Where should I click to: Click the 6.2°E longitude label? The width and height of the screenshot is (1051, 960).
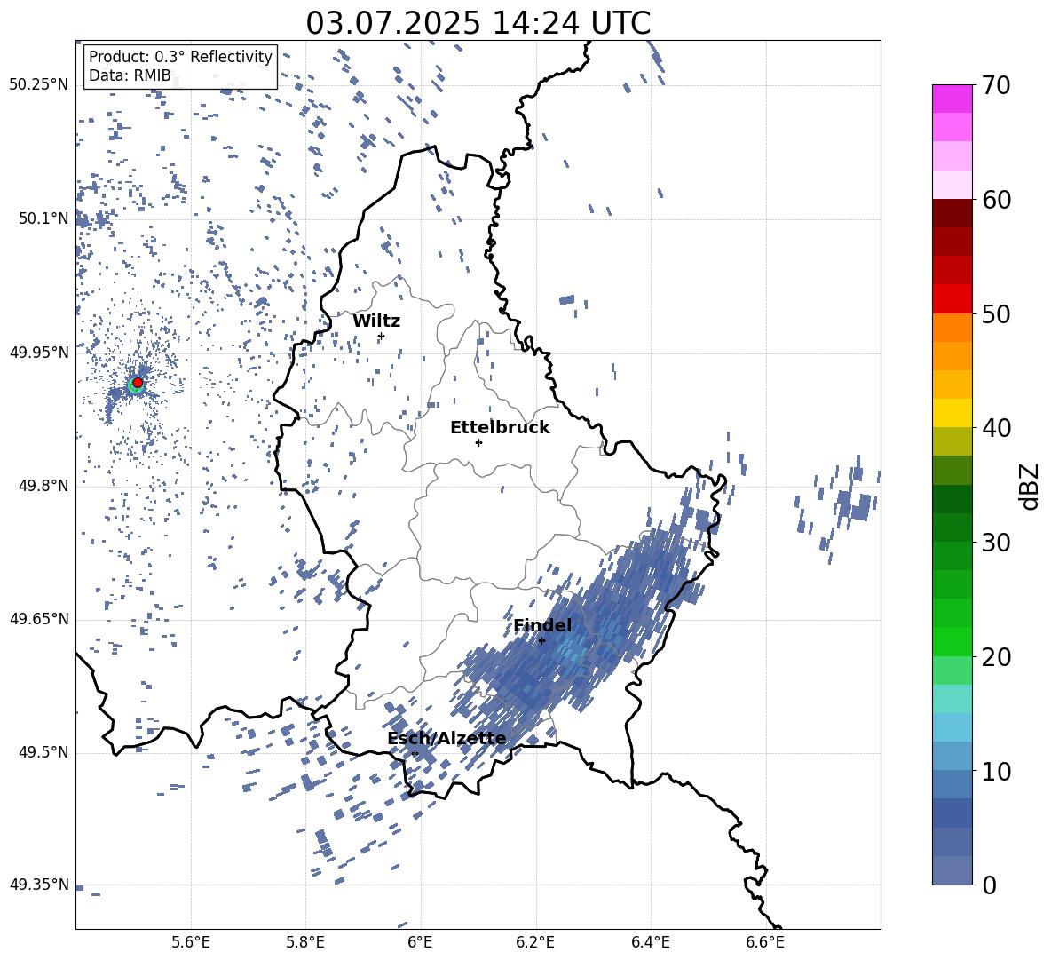[x=535, y=942]
